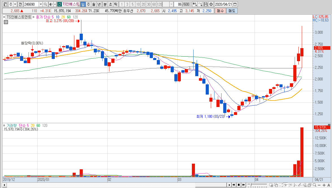This screenshot has height=188, width=332.
Task: Click the candle count field showing 86
Action: (x=178, y=4)
